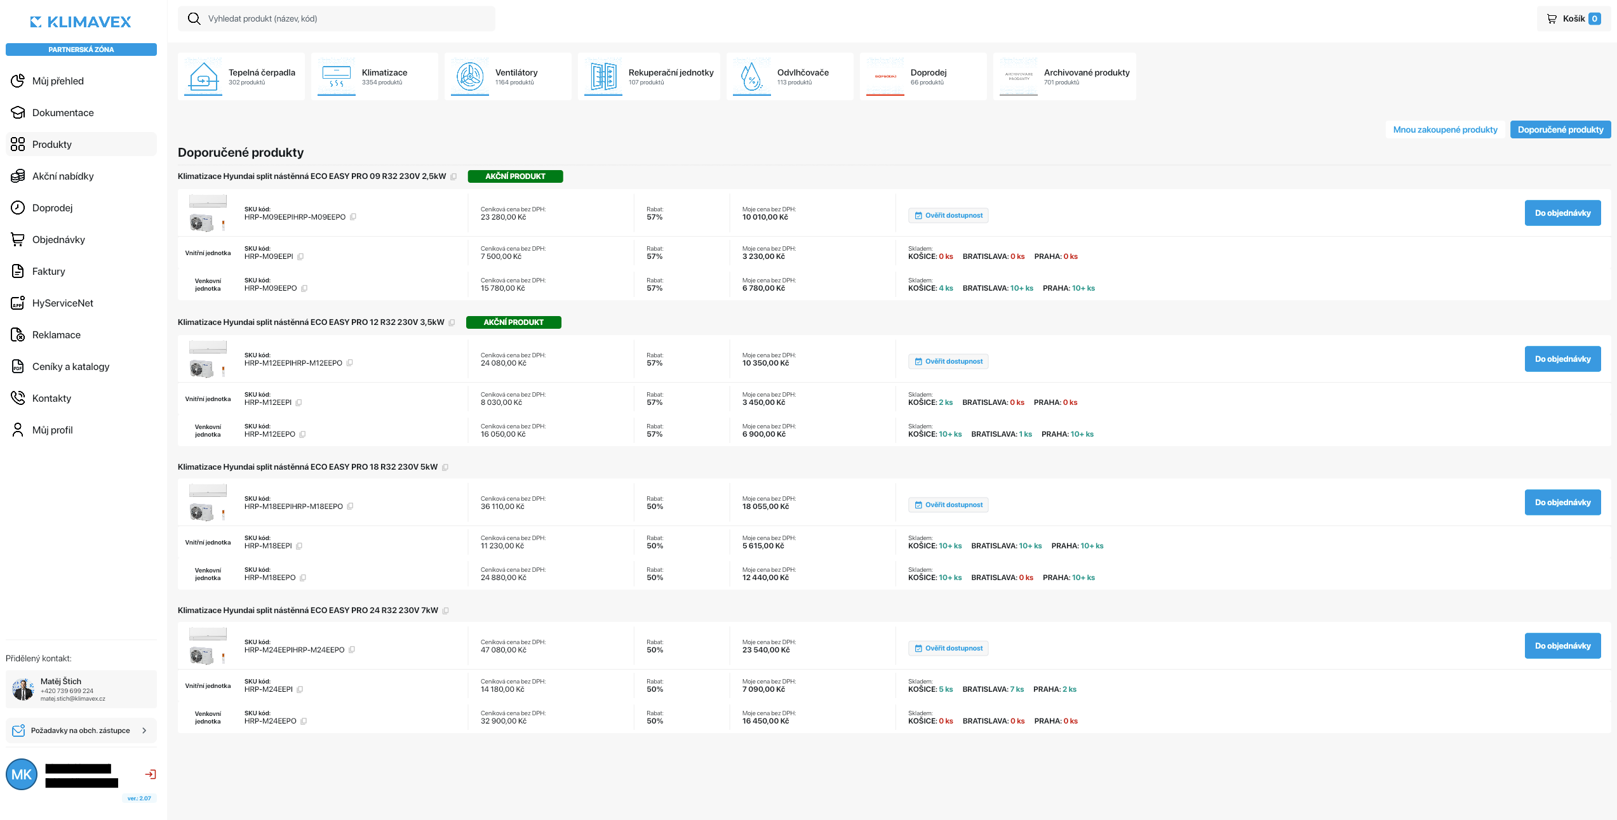The width and height of the screenshot is (1617, 820).
Task: Copy SKU code HRP-M24EEPO
Action: click(304, 722)
